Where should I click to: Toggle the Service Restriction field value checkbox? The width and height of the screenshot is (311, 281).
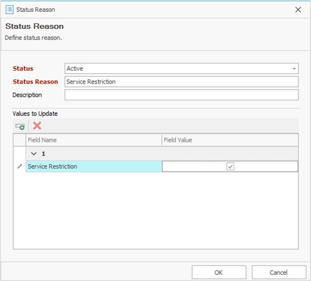click(230, 166)
